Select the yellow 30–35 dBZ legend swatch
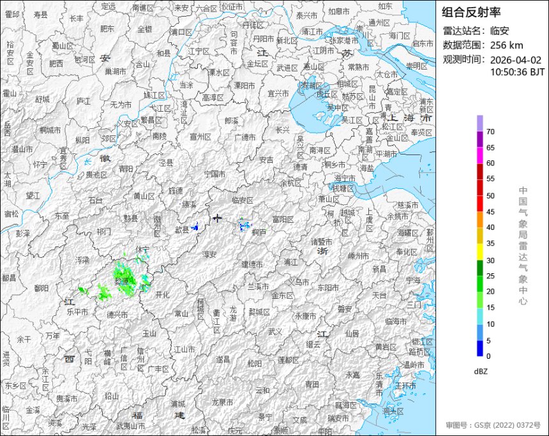Image resolution: width=549 pixels, height=436 pixels. click(x=479, y=252)
